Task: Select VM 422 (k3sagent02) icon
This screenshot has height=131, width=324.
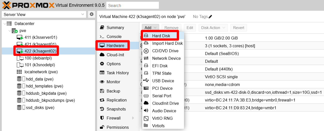Action: pyautogui.click(x=20, y=51)
